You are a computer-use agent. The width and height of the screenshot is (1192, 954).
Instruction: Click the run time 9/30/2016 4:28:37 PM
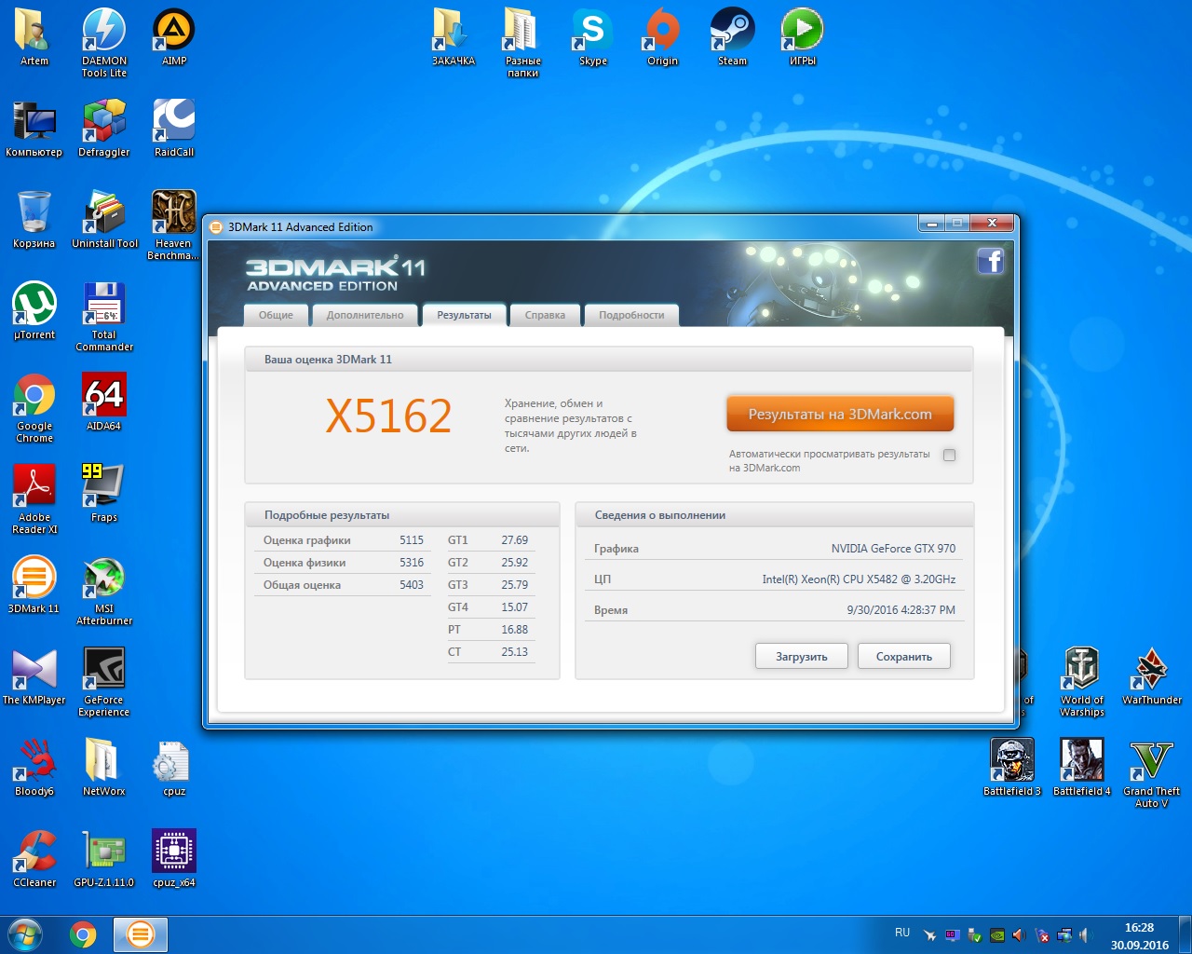[x=901, y=610]
